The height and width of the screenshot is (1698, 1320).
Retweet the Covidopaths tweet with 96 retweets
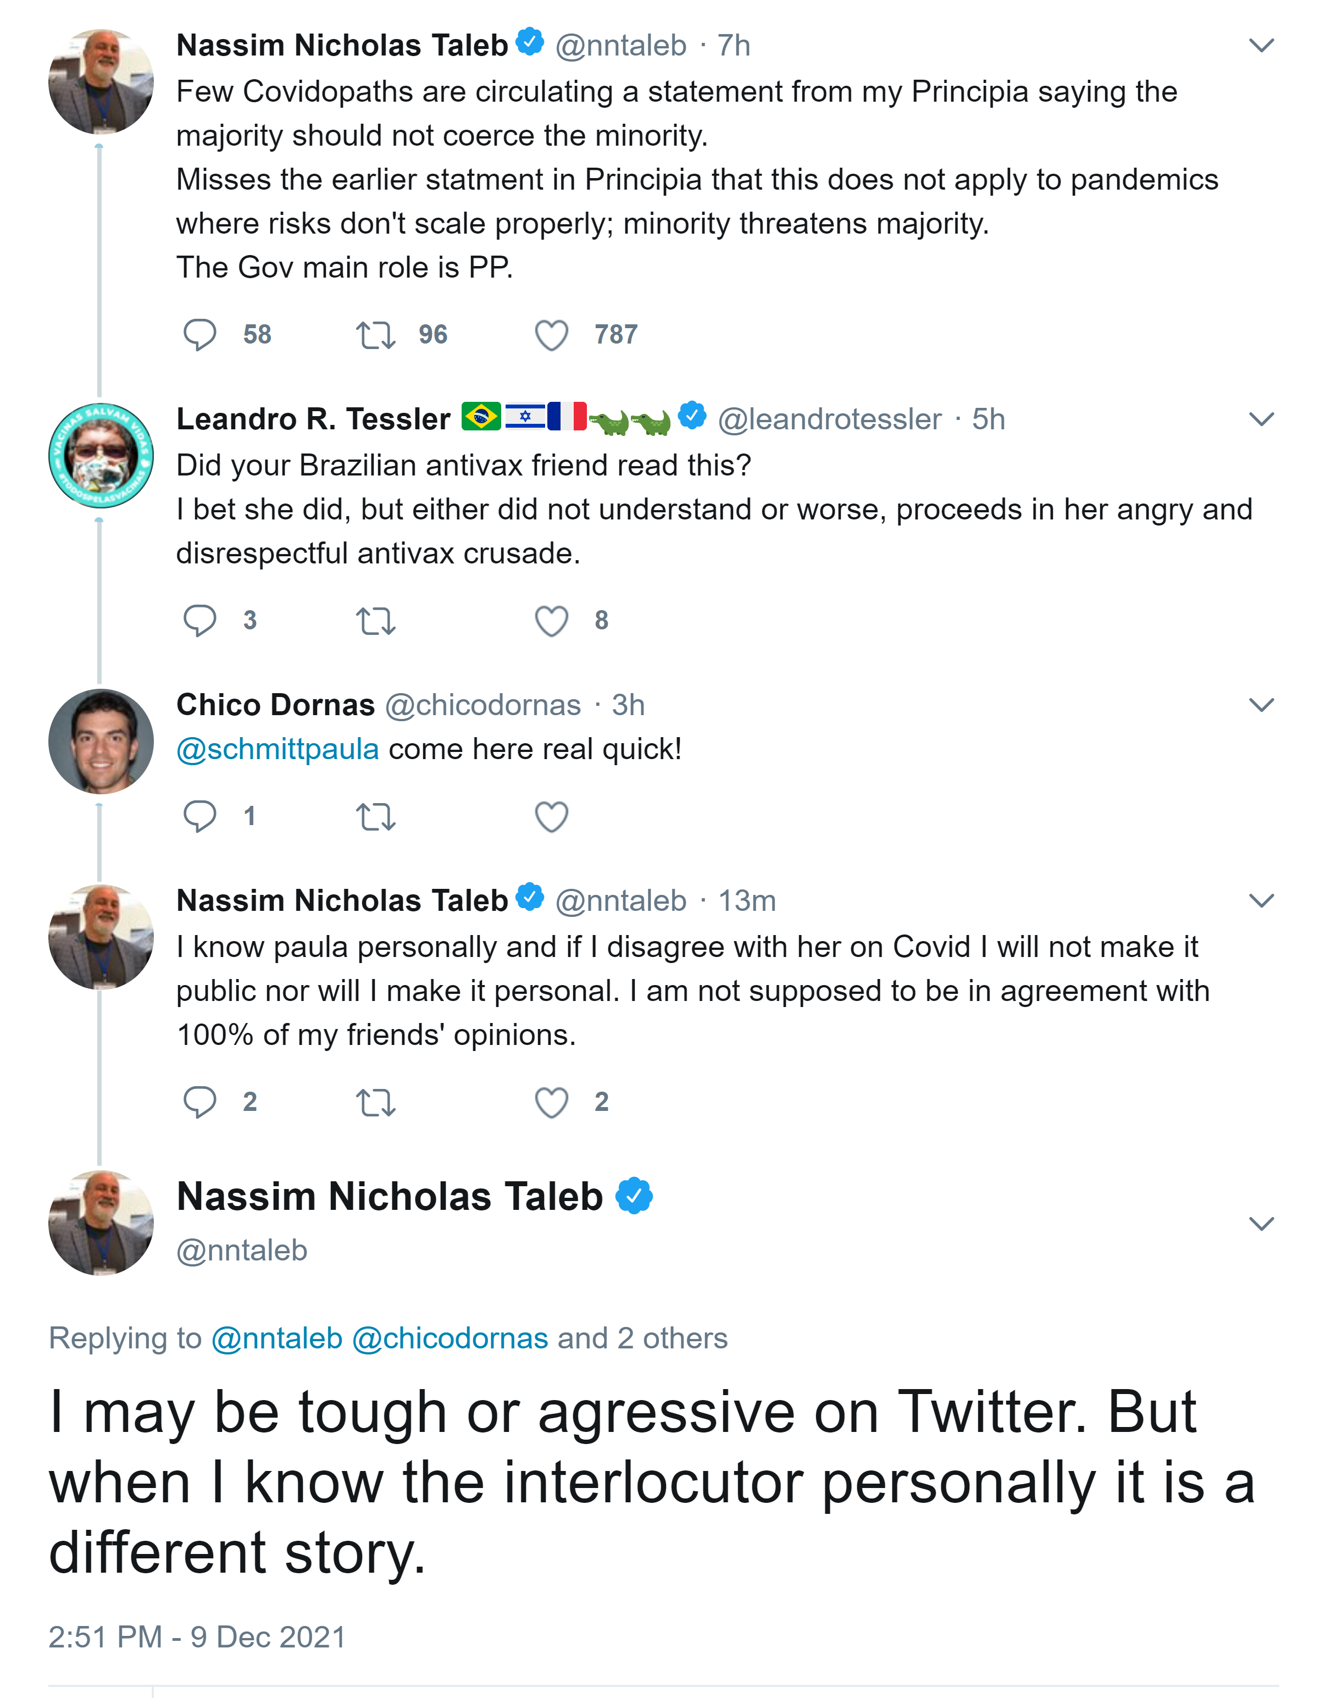pyautogui.click(x=375, y=335)
